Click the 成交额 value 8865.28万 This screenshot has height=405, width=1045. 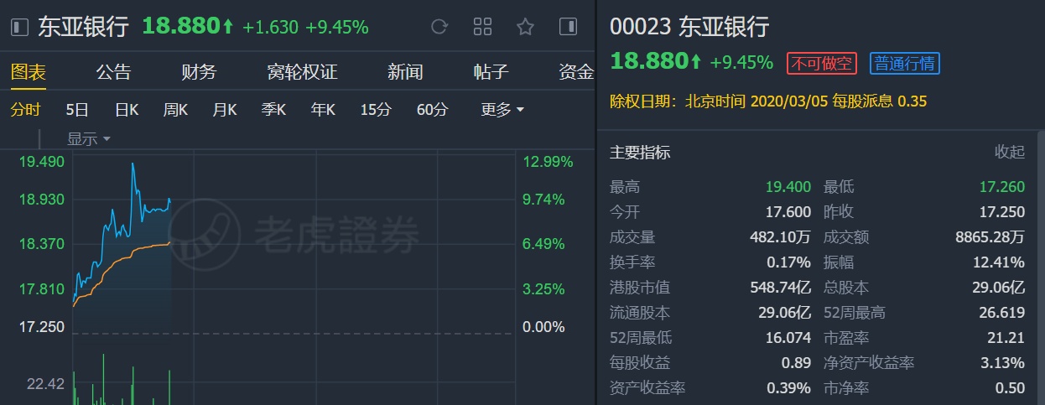click(990, 237)
